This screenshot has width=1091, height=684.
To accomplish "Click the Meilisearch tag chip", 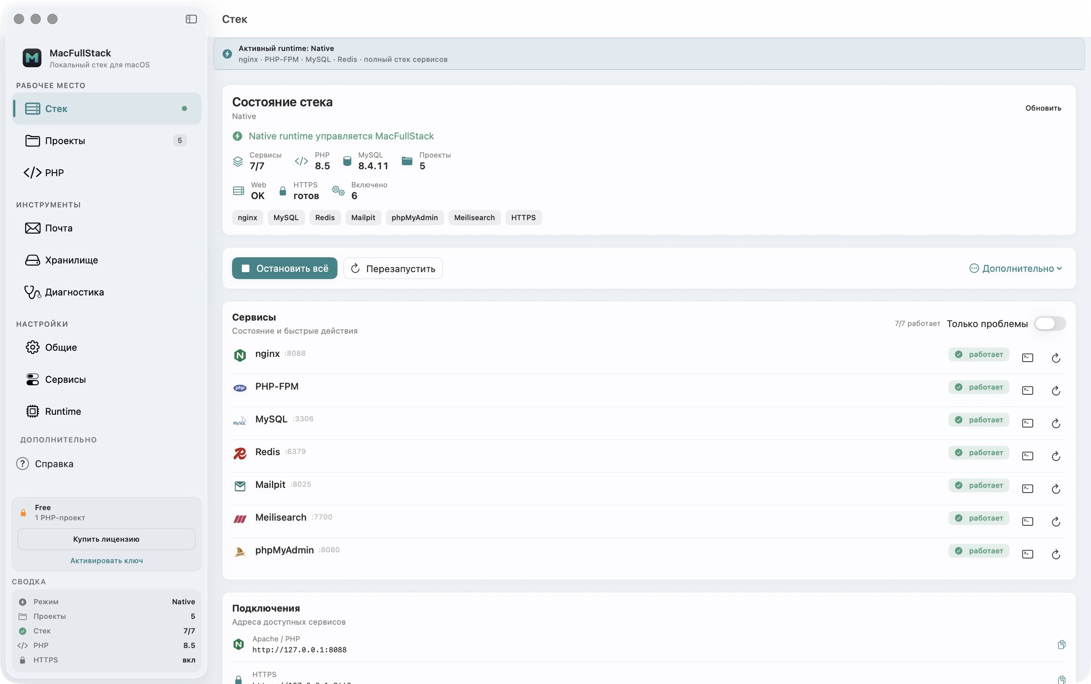I will pyautogui.click(x=474, y=217).
